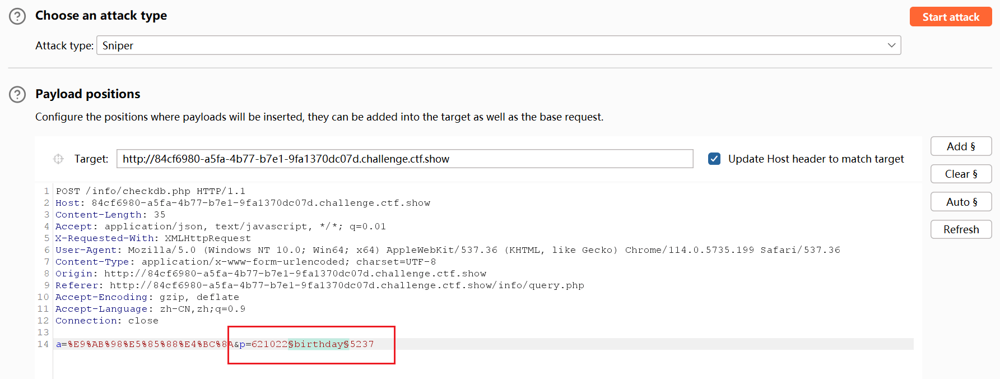This screenshot has height=379, width=1000.
Task: Open help for Choose an attack type
Action: [17, 16]
